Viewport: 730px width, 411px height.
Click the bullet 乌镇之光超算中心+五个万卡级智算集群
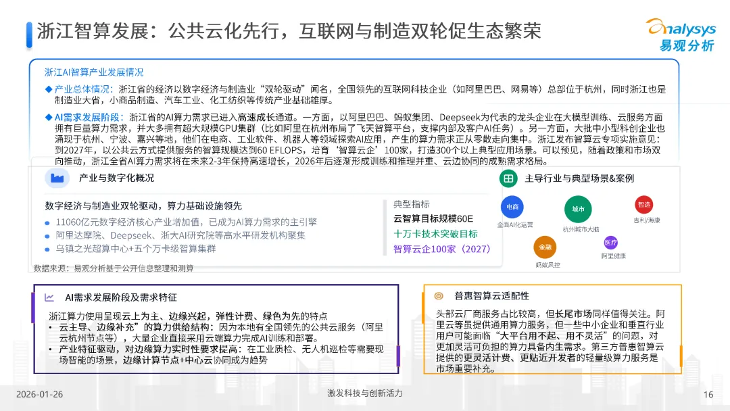pyautogui.click(x=136, y=249)
